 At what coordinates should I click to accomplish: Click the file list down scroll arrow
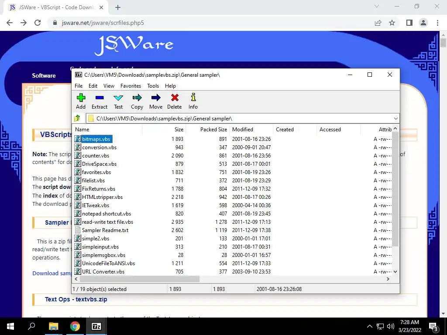(395, 271)
